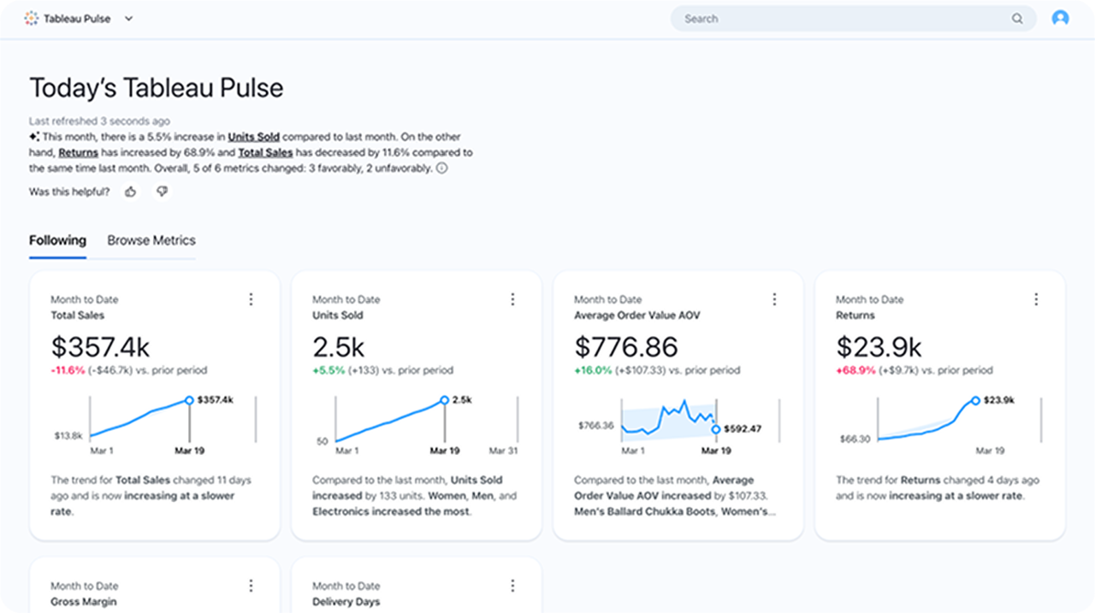Screen dimensions: 1095x613
Task: Click the -11.6% change on Total Sales
Action: tap(68, 370)
